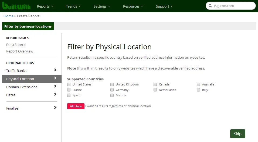Screen dimensions: 258x142
Task: Click the green Skip button
Action: [x=237, y=134]
